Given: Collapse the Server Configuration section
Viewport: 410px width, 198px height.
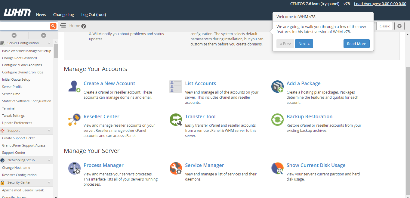Looking at the screenshot, I should pos(49,43).
